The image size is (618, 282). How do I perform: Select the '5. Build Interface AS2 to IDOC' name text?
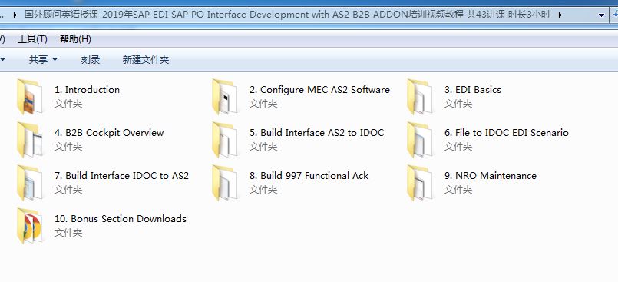pyautogui.click(x=316, y=132)
